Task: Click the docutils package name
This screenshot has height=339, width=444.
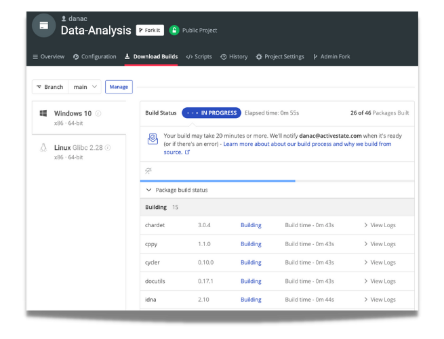Action: 155,281
